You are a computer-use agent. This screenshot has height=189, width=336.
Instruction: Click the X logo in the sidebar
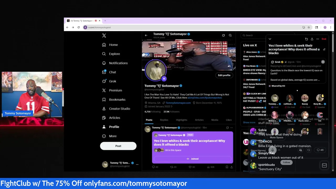pyautogui.click(x=104, y=36)
